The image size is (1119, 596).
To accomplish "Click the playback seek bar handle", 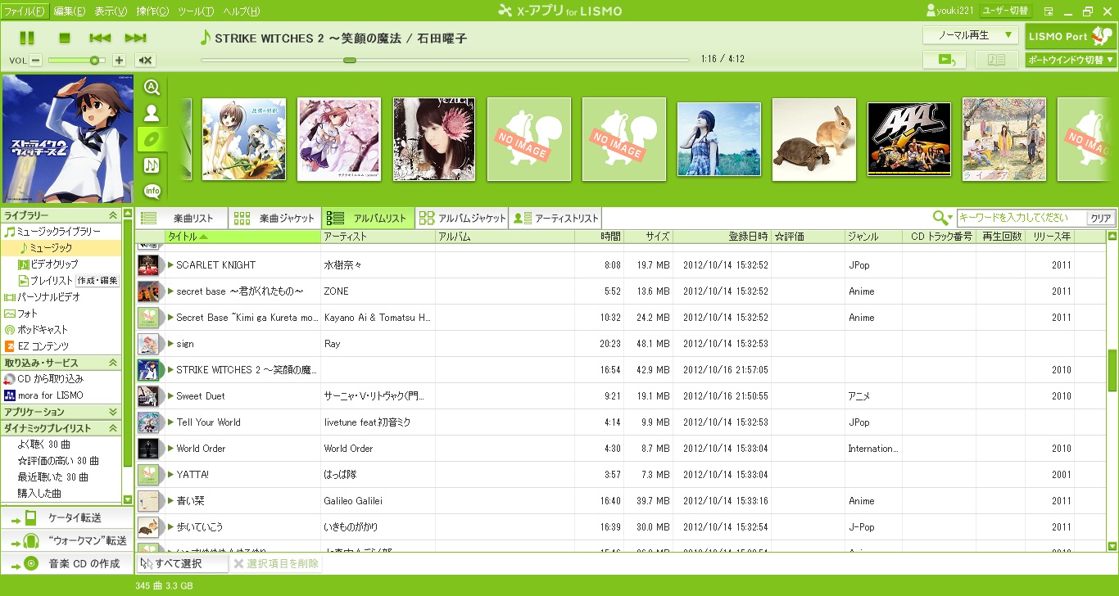I will pos(350,60).
